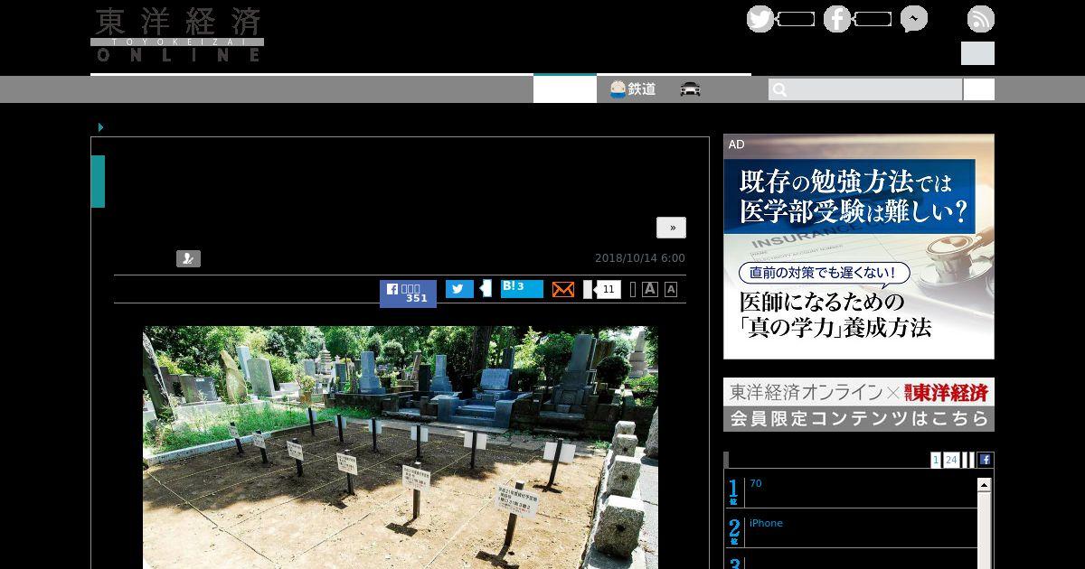Switch ranking to the 1 hour tab

[936, 460]
